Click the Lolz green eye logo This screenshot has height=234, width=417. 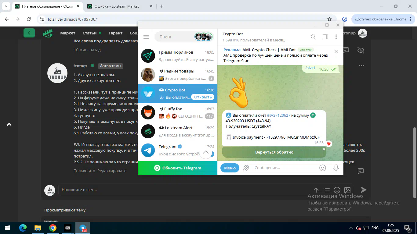[47, 33]
